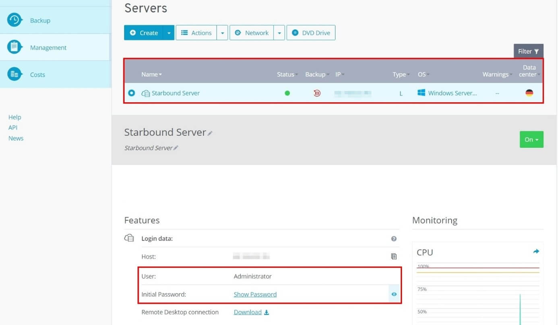
Task: Click Starbound Server name in table row
Action: (x=176, y=93)
